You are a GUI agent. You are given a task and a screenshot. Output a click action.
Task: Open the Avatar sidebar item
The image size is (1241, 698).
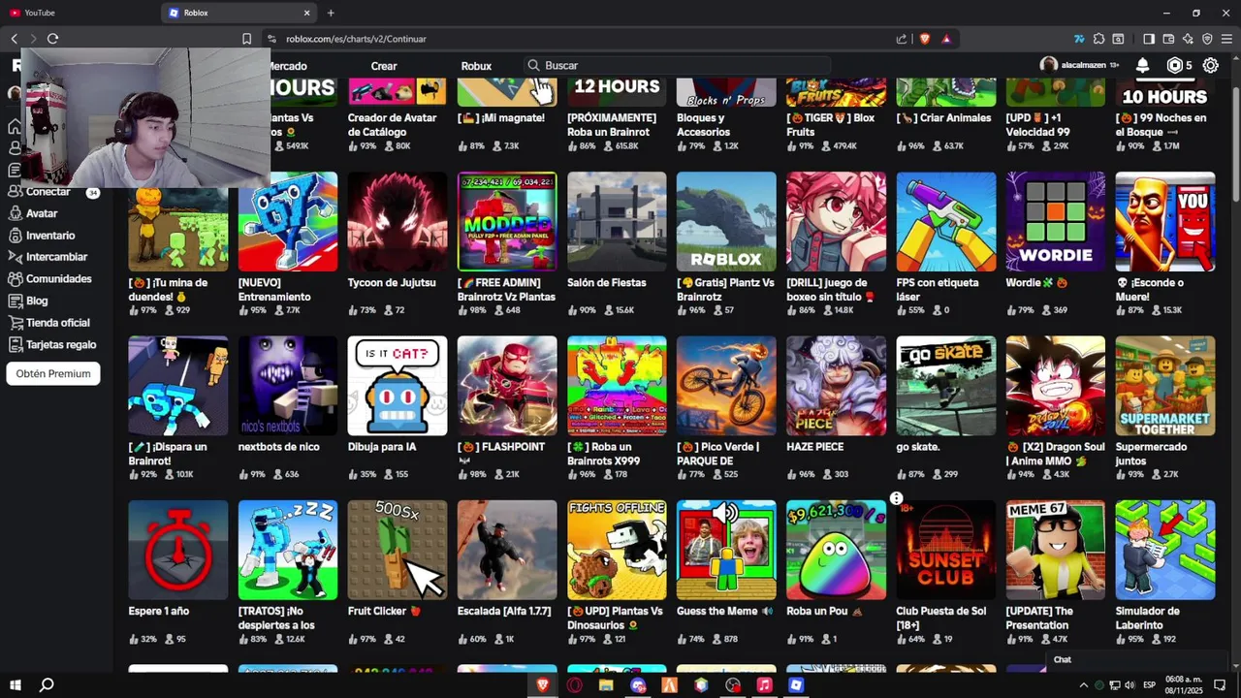click(42, 213)
